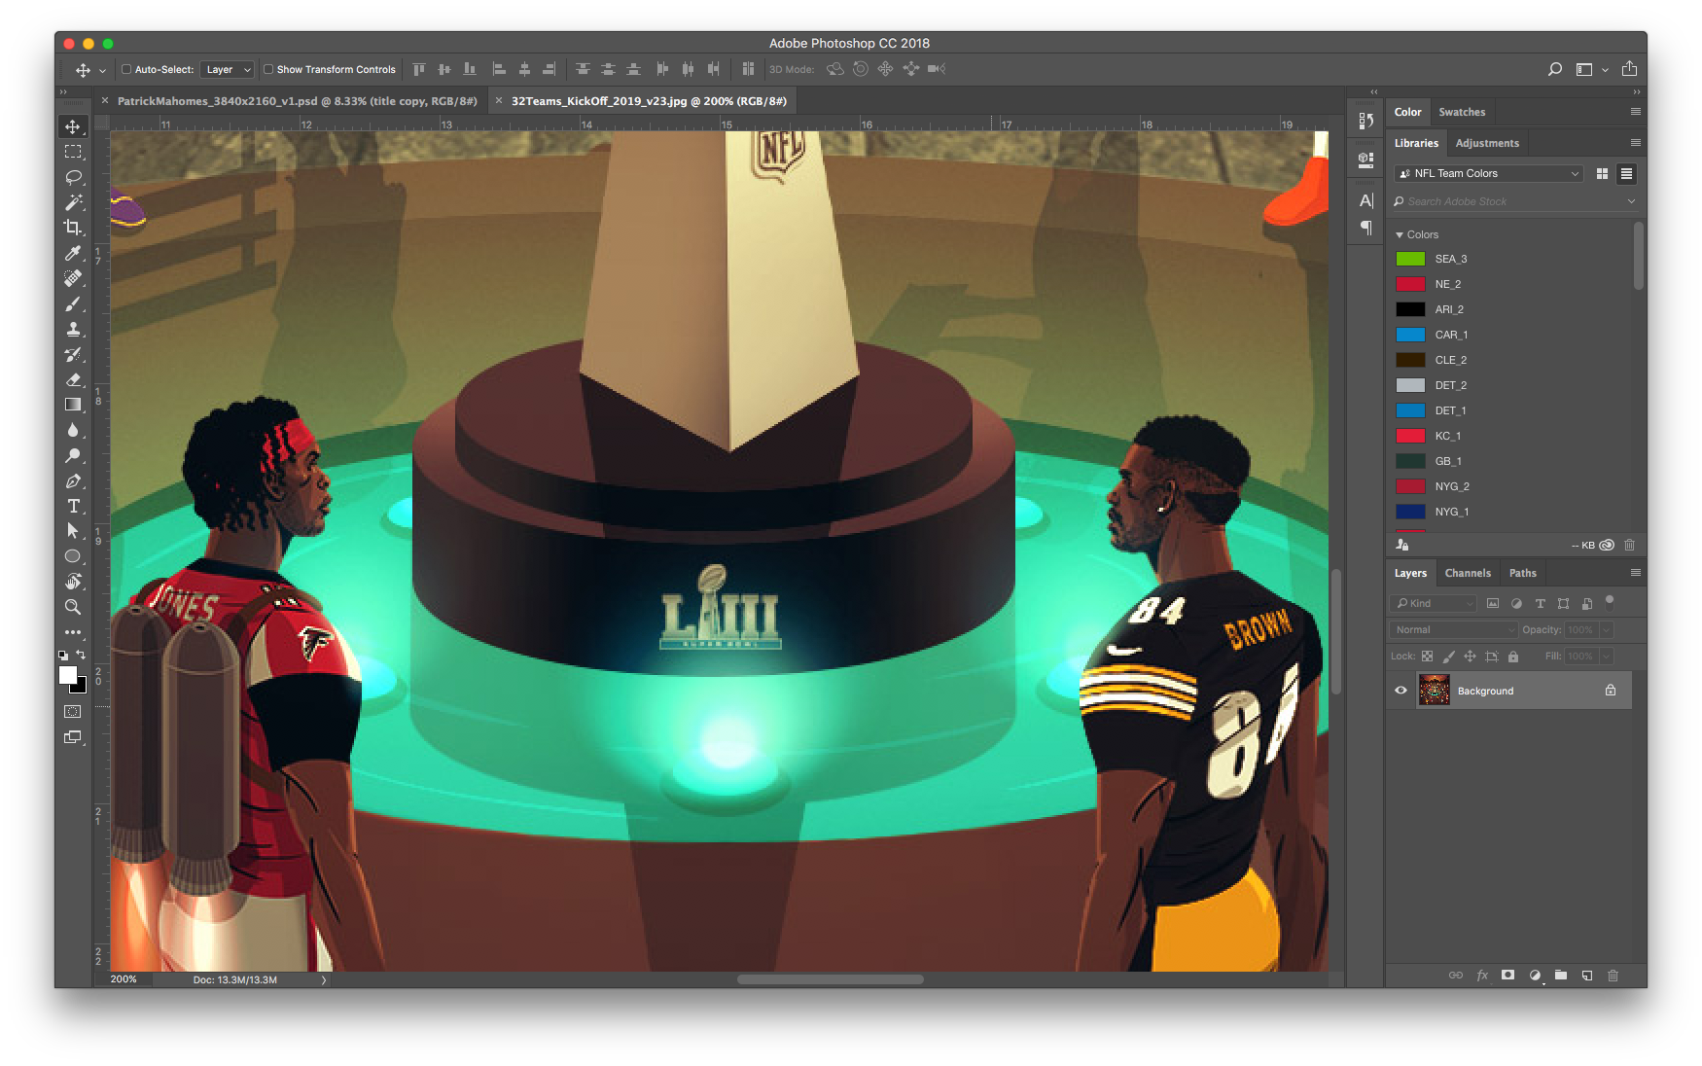Open the Libraries panel options menu
Screen dimensions: 1702x1066
[x=1635, y=143]
